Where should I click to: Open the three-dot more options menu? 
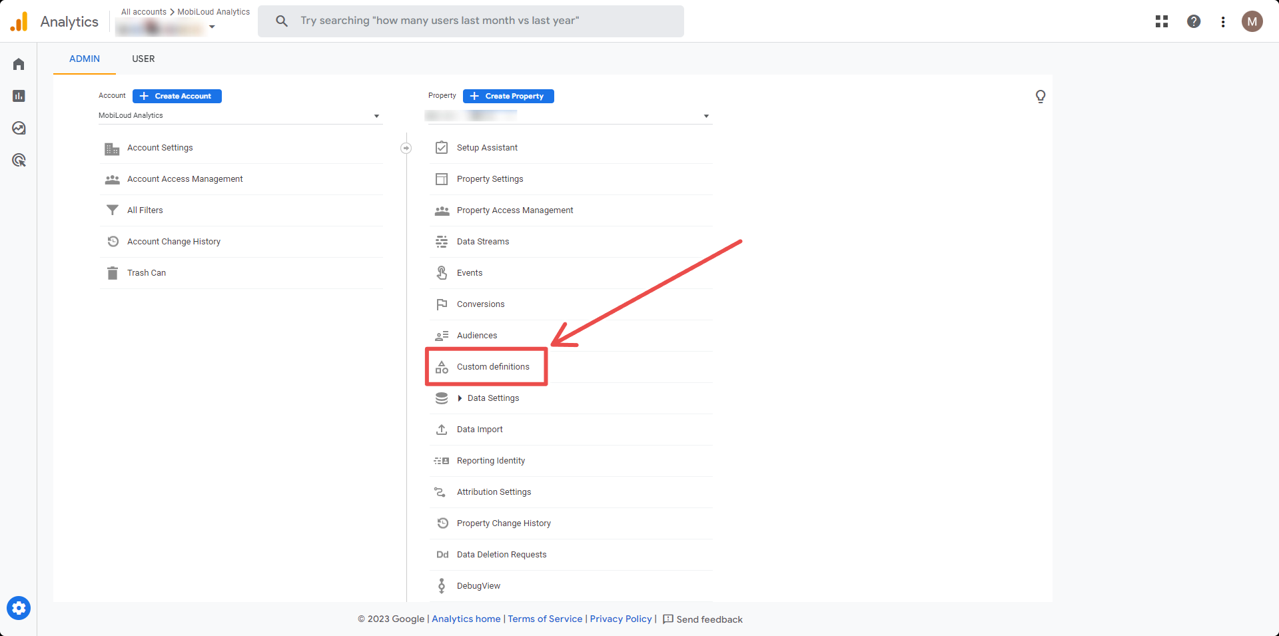(1223, 21)
